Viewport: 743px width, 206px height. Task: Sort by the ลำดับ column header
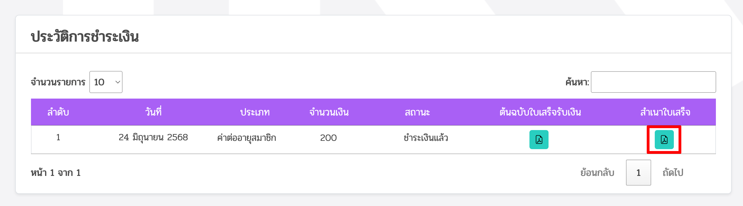click(x=58, y=112)
